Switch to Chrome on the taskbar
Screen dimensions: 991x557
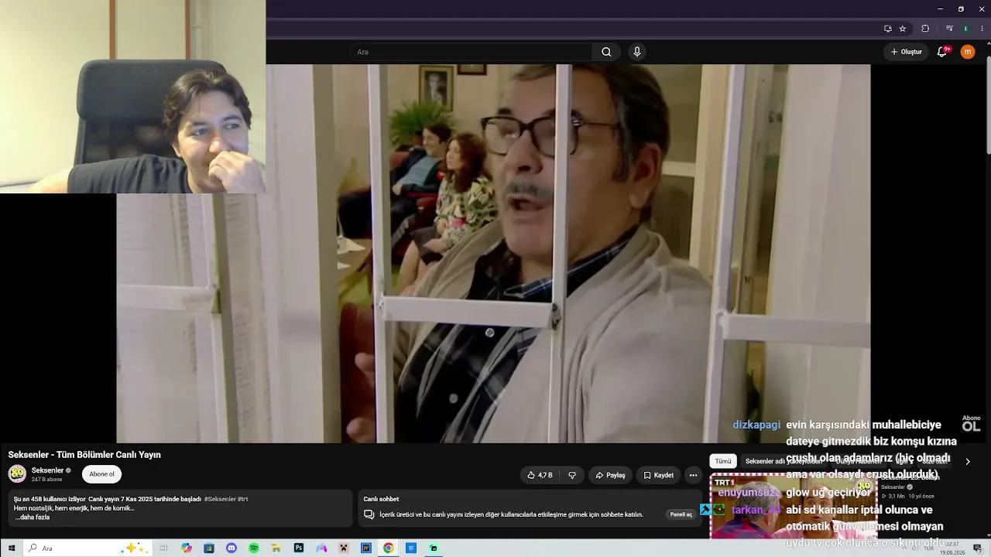[x=389, y=548]
